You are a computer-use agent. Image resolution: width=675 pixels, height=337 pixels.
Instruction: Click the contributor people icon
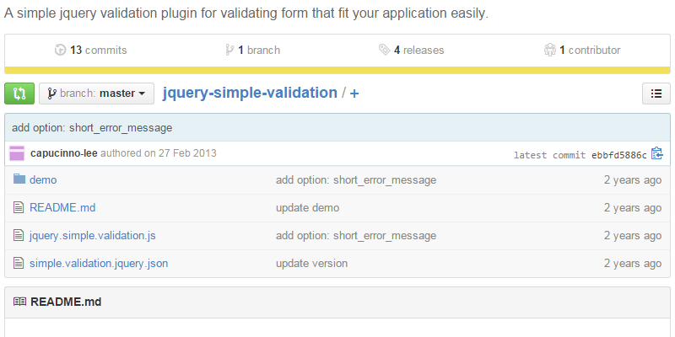click(550, 51)
